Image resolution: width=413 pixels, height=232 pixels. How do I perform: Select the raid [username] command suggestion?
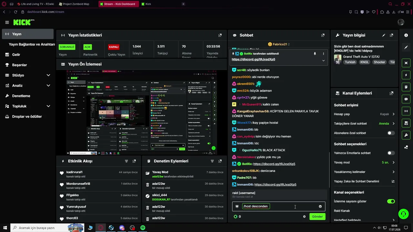click(x=279, y=195)
